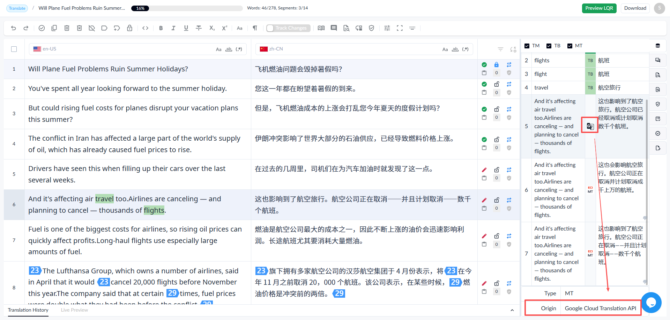
Task: Switch to the Live Preview tab
Action: tap(74, 310)
